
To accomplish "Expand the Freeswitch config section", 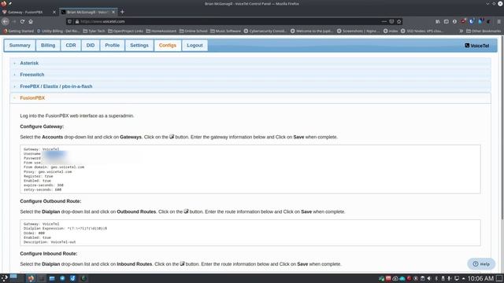I will coord(250,75).
